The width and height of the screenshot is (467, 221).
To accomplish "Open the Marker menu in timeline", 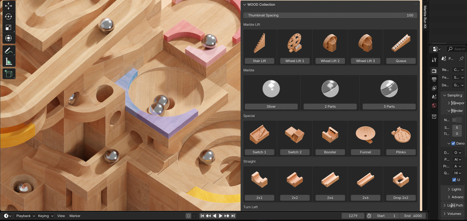I will tap(75, 216).
